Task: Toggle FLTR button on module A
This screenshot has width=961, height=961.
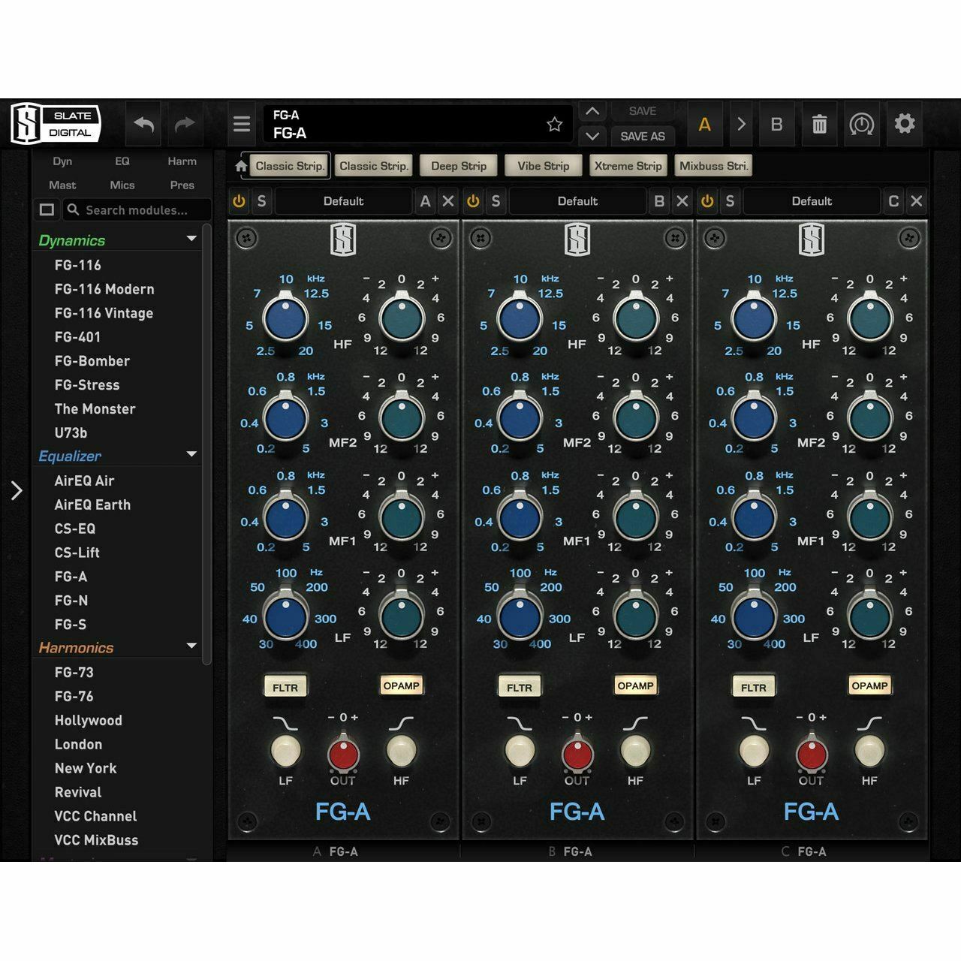Action: (x=285, y=687)
